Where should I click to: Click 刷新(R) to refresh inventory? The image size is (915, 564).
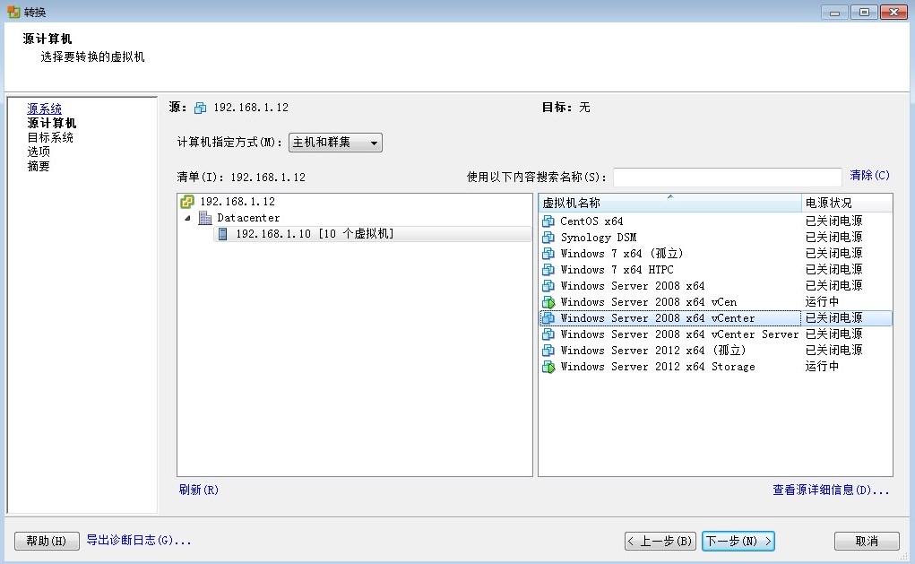[x=198, y=490]
